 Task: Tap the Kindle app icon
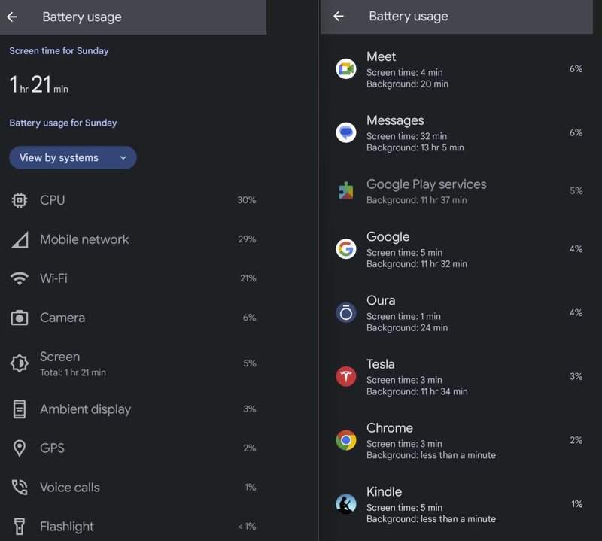click(346, 504)
